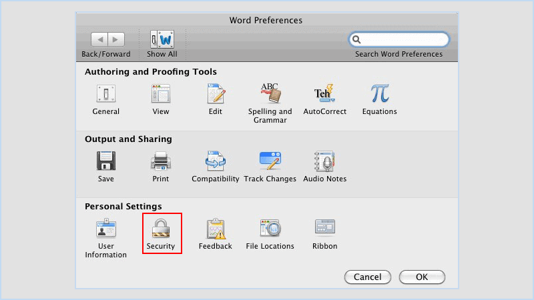534x300 pixels.
Task: Open the Edit preferences icon
Action: (216, 93)
